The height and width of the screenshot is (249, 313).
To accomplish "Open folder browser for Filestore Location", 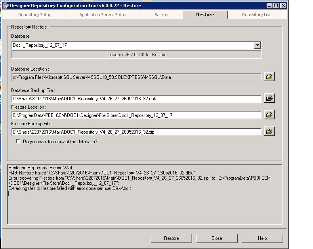I will 269,115.
